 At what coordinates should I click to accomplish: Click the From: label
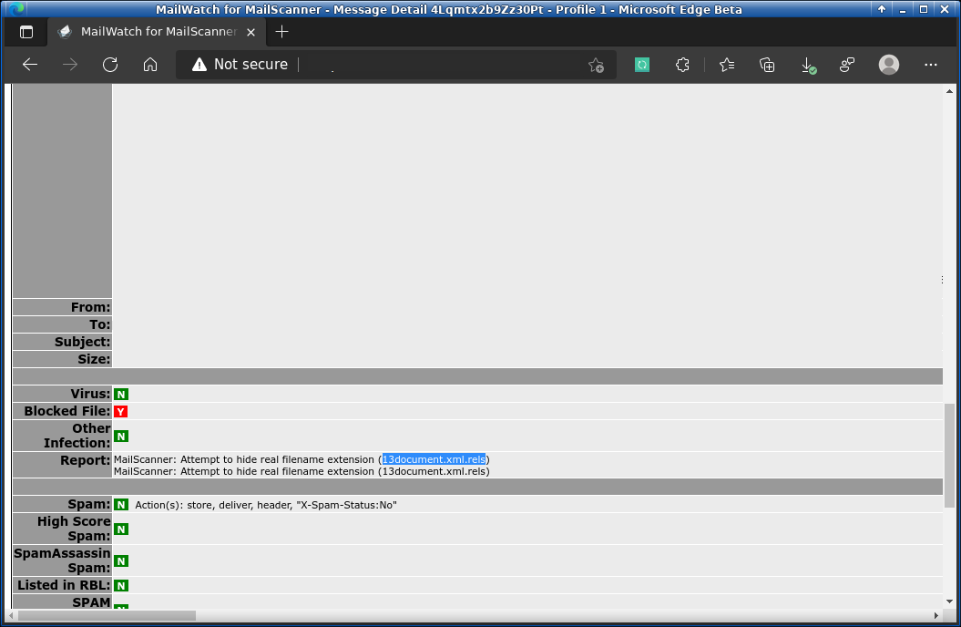pos(91,307)
